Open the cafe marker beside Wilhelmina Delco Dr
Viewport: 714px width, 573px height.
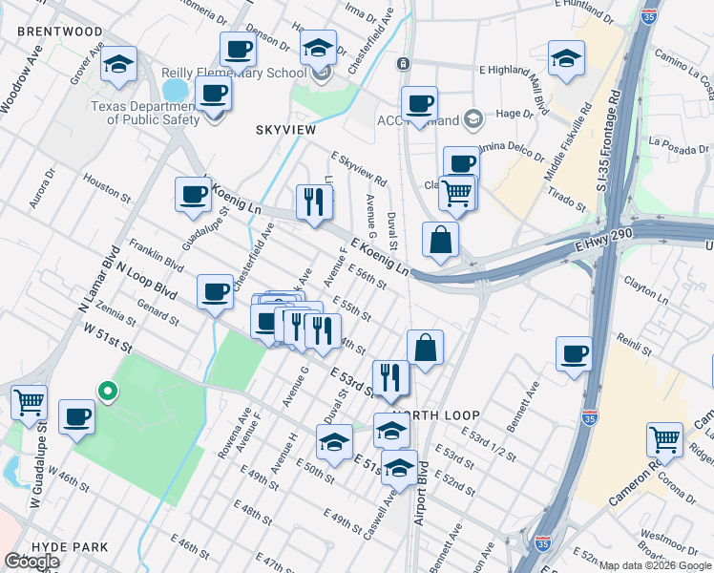pos(461,160)
